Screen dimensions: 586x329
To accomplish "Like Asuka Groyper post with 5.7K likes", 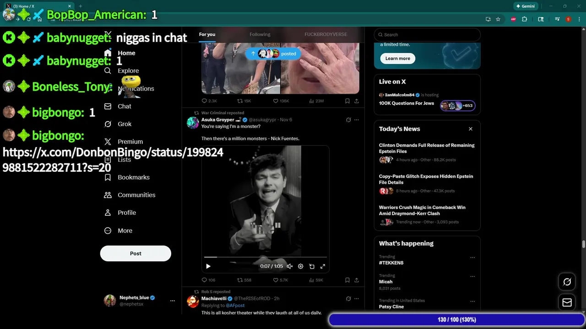I will click(281, 280).
